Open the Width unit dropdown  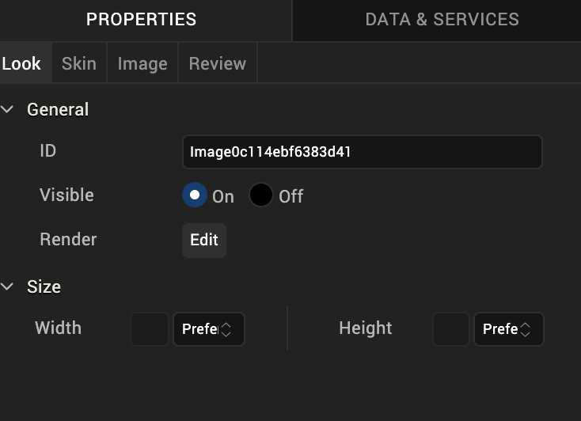pos(208,329)
